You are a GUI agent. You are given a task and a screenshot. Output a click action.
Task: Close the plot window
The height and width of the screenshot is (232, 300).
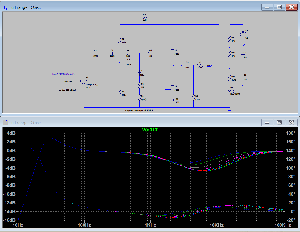(x=291, y=123)
